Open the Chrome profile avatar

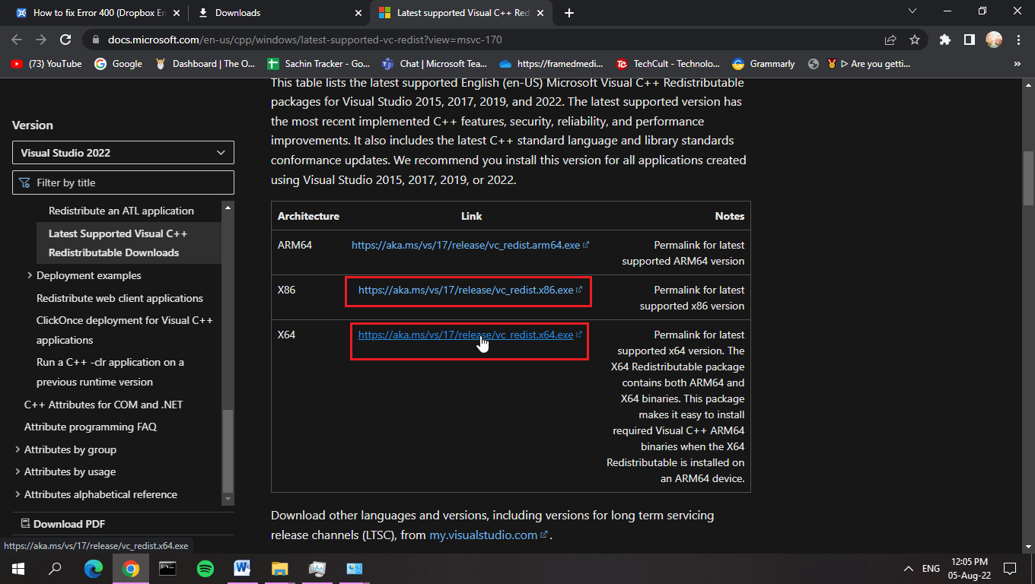pyautogui.click(x=994, y=40)
